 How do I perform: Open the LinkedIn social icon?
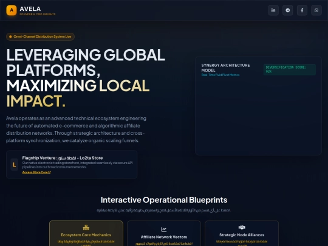(x=273, y=10)
